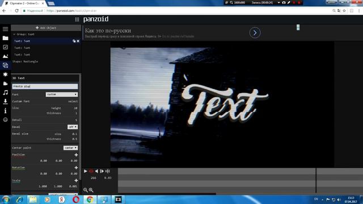Add keyframe with Rotation plus icon
Screen dimensions: 363x204
click(x=76, y=168)
